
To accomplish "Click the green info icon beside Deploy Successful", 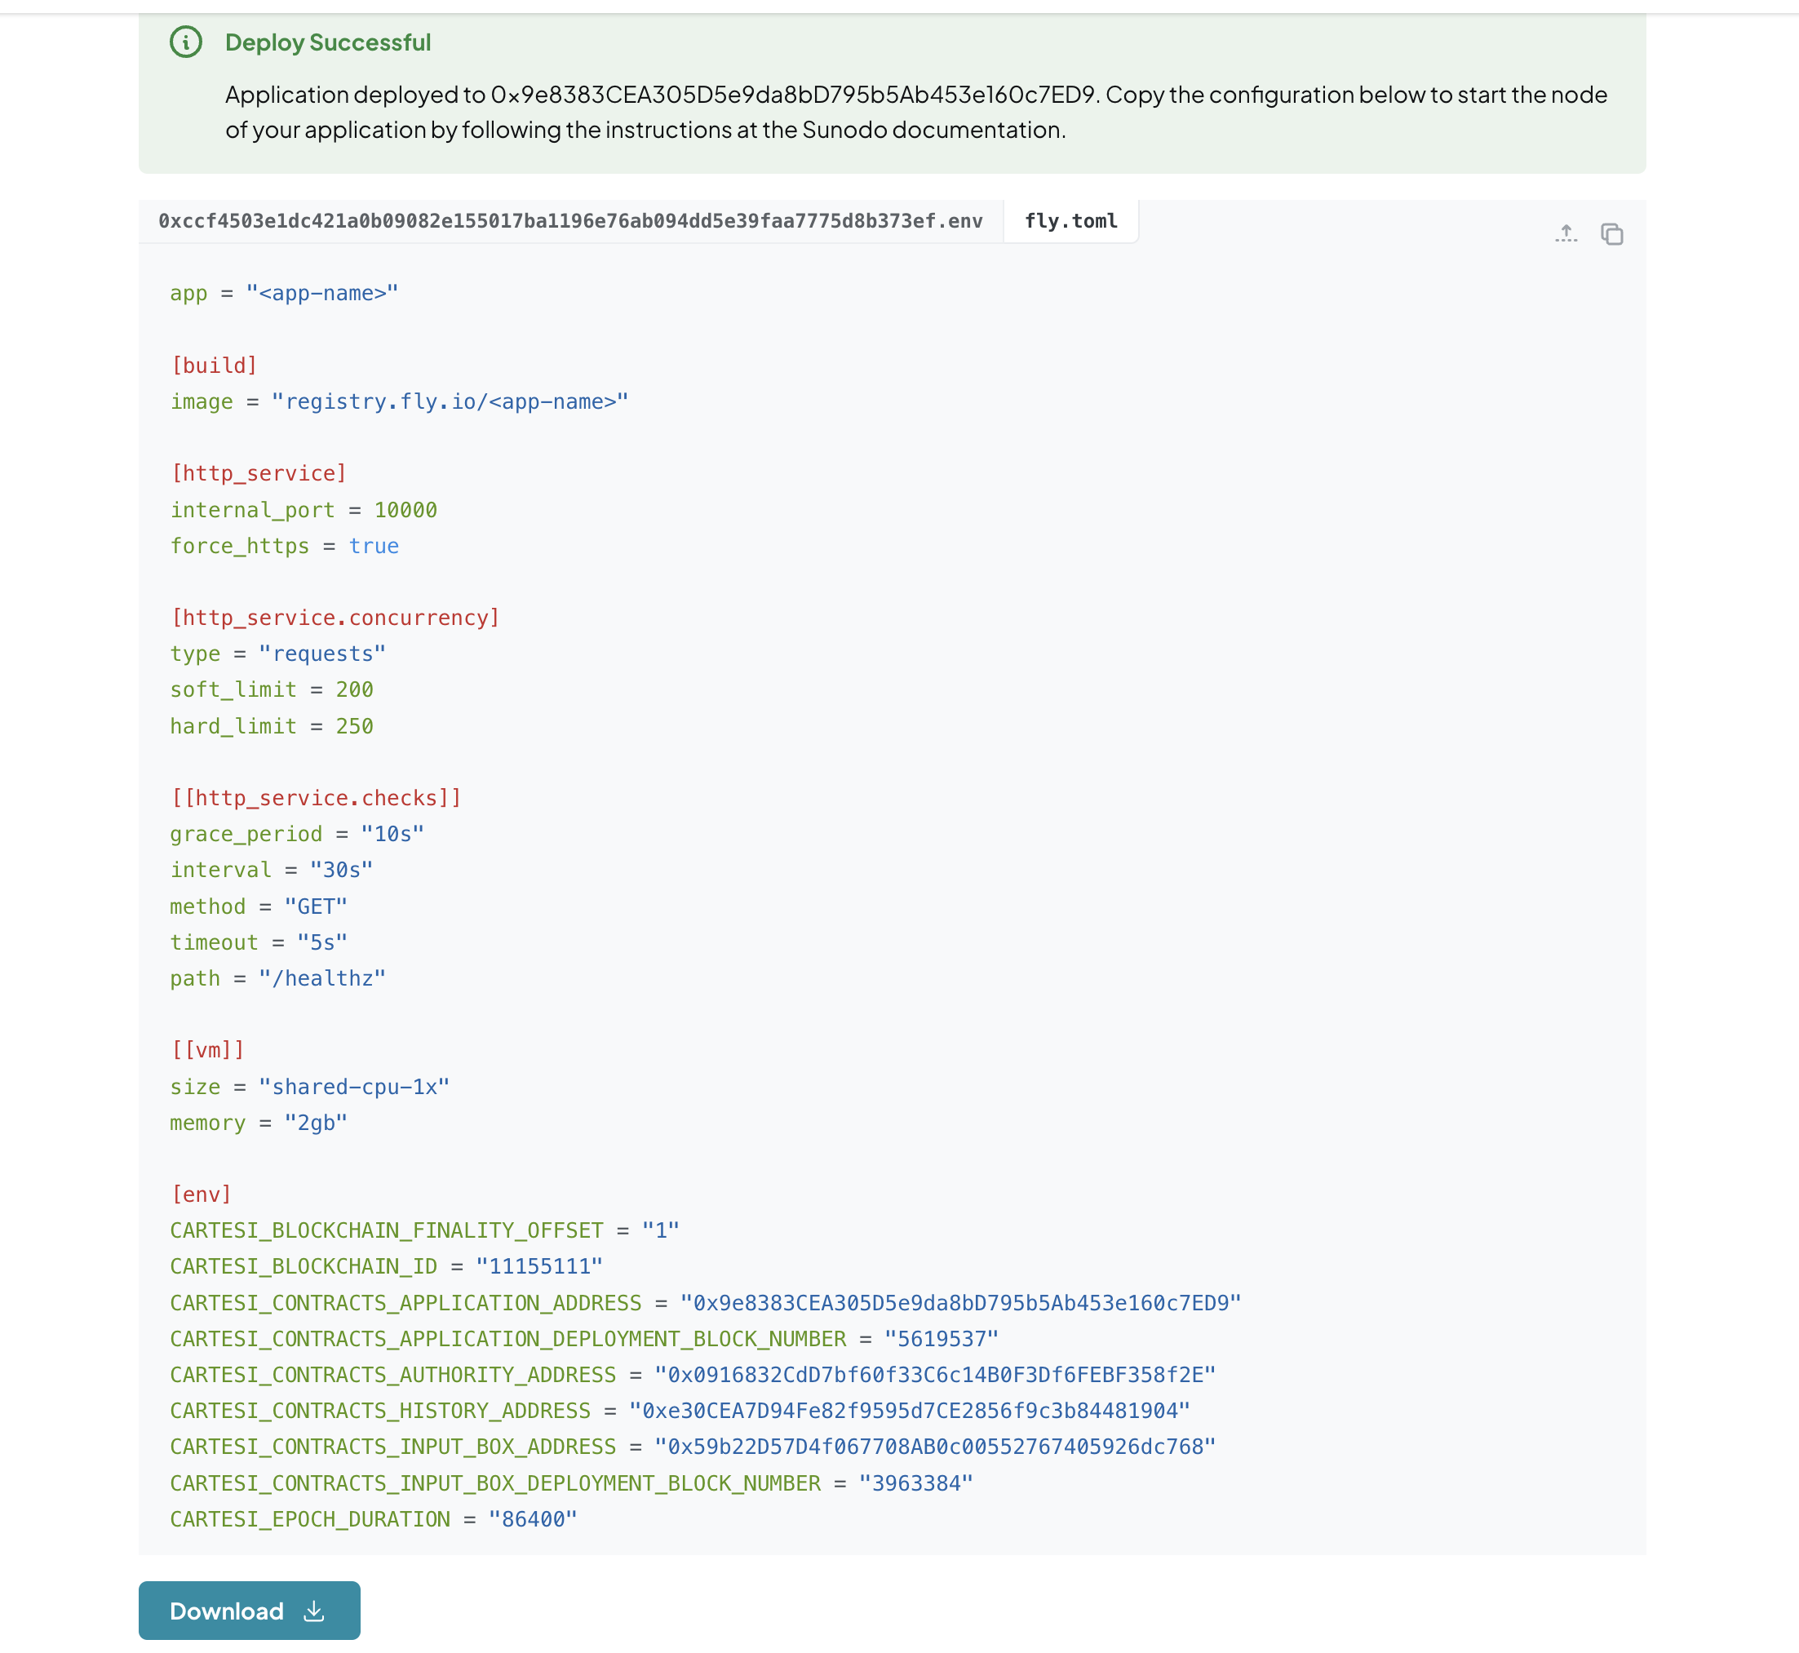I will (185, 42).
